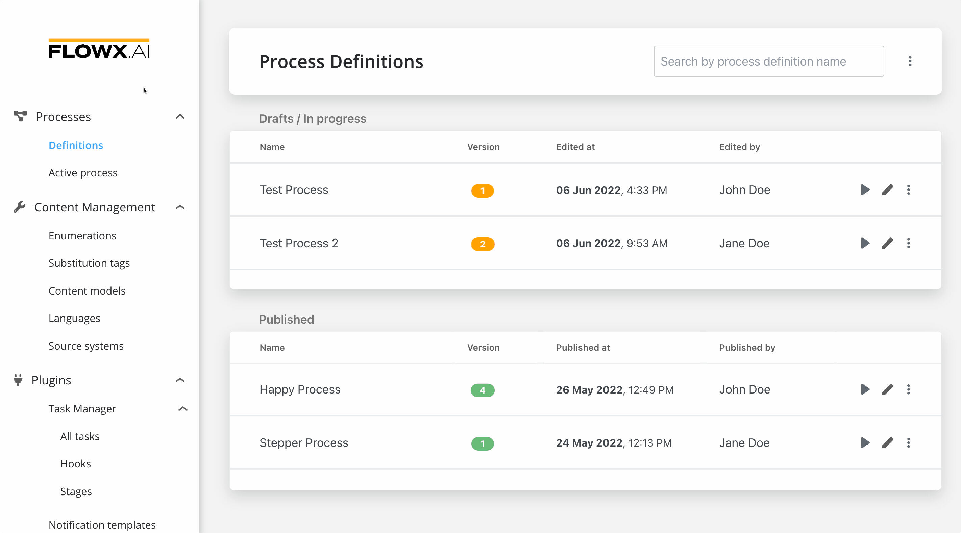Open Happy Process three-dot menu
The height and width of the screenshot is (533, 961).
pyautogui.click(x=908, y=389)
